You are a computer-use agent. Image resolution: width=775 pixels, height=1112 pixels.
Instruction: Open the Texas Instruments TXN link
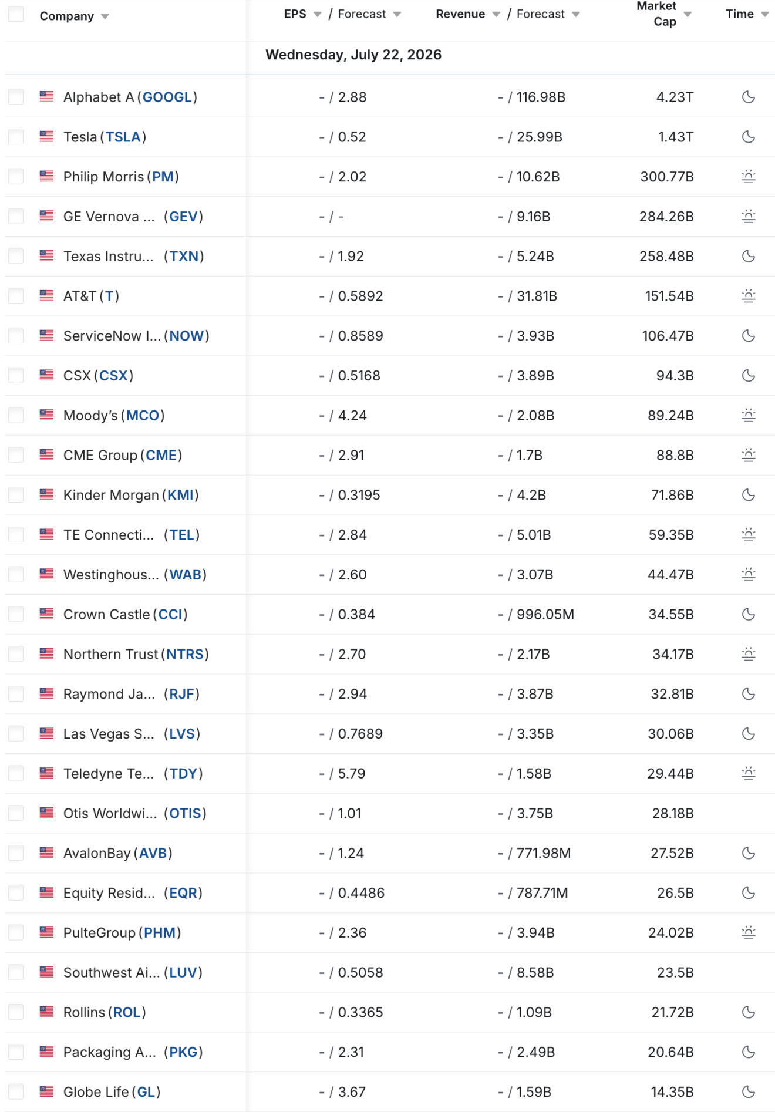pos(184,256)
